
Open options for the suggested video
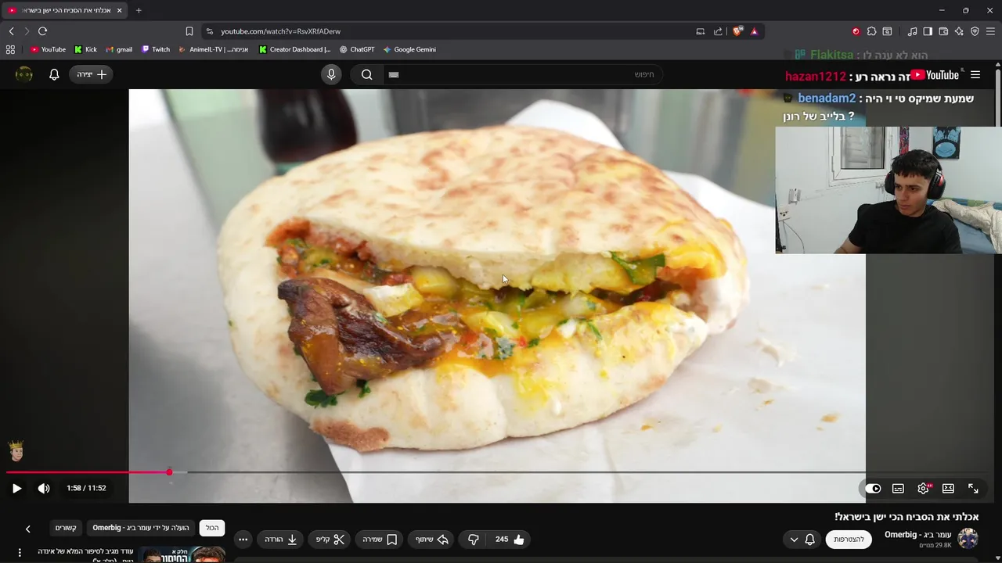(x=20, y=552)
